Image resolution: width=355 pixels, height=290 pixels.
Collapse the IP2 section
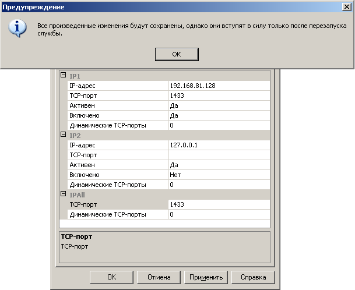tap(64, 135)
